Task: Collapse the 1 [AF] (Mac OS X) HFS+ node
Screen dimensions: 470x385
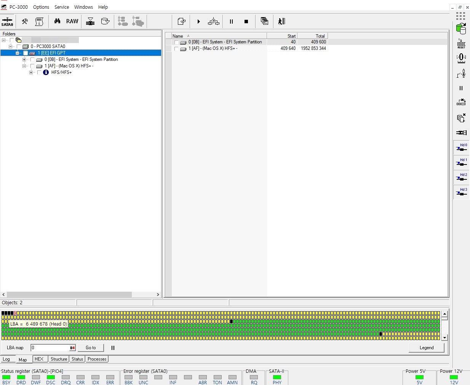Action: [x=24, y=66]
